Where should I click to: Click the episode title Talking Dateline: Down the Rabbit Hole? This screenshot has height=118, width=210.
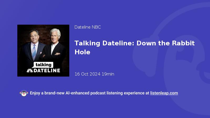tap(134, 47)
